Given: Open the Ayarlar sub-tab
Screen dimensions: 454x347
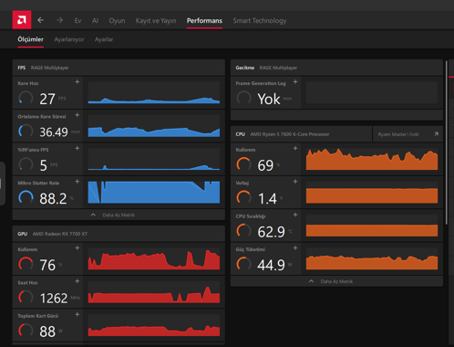Looking at the screenshot, I should pos(104,39).
